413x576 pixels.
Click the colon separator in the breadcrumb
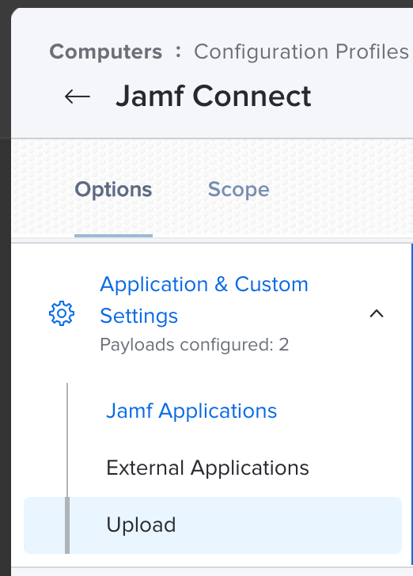pyautogui.click(x=178, y=51)
